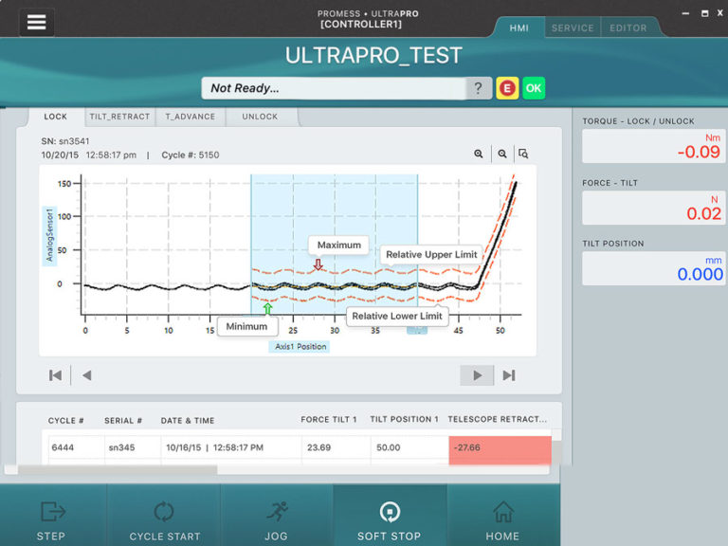This screenshot has width=728, height=546.
Task: Jump to the first cycle
Action: (55, 375)
